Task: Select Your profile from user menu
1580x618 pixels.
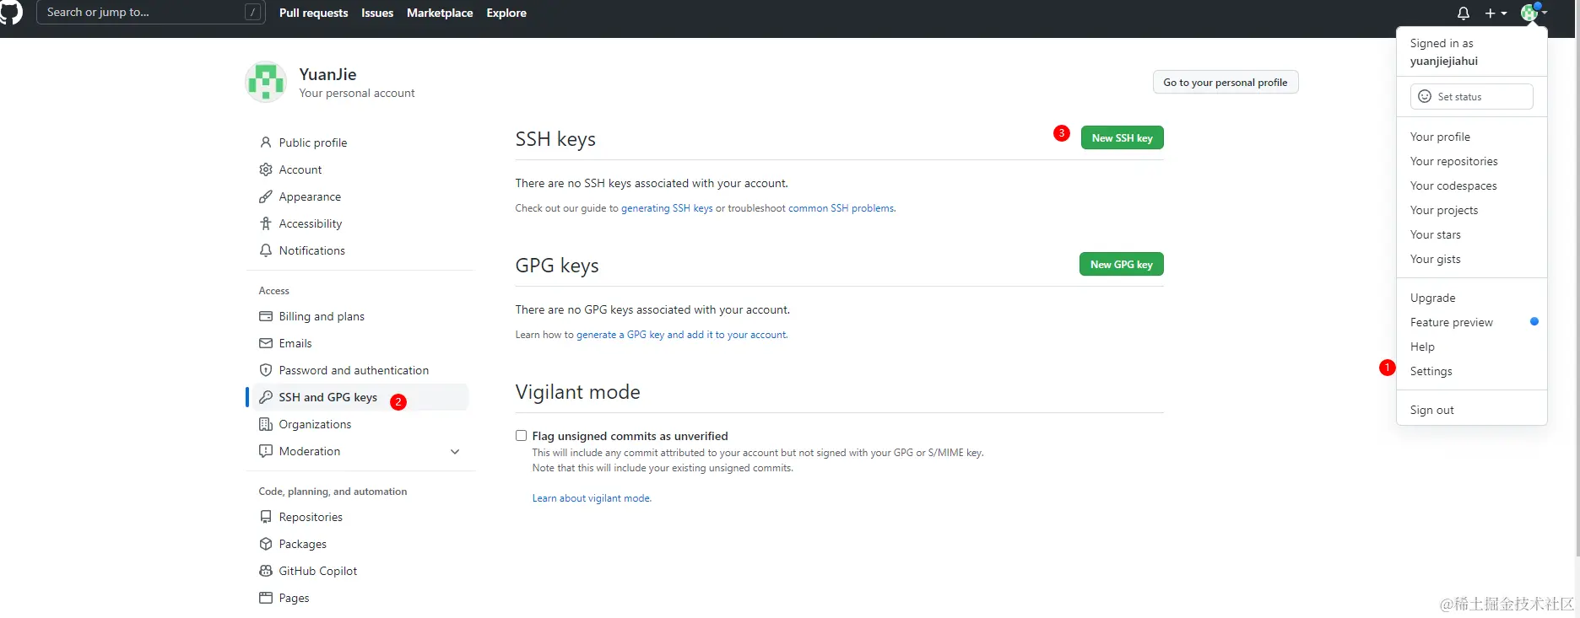Action: coord(1471,137)
